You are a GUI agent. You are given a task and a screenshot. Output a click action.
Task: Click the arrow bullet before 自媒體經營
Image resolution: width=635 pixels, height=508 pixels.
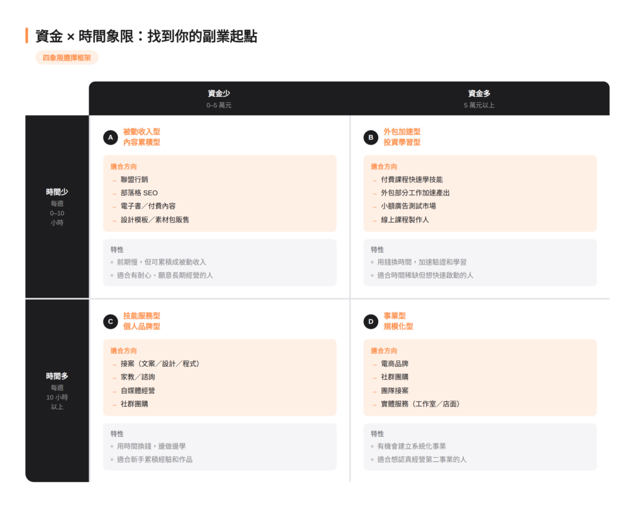[x=114, y=391]
